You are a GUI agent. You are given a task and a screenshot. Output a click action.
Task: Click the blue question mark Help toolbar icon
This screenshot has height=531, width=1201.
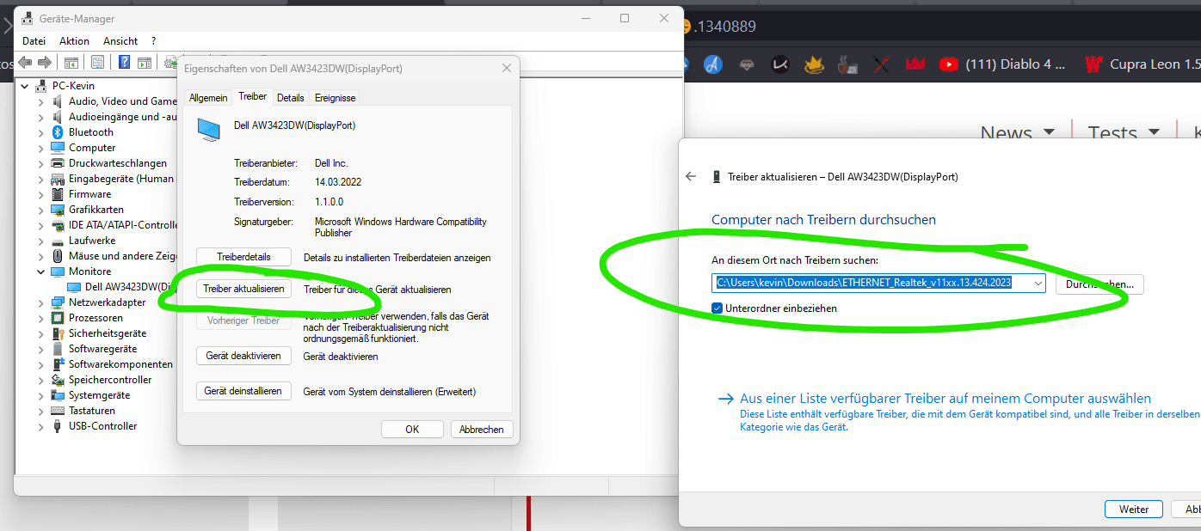pos(124,62)
